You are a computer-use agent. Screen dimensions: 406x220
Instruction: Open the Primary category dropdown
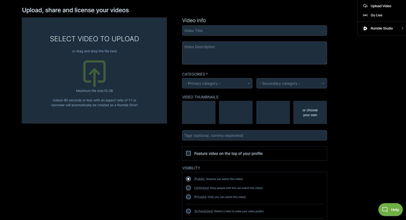click(217, 83)
